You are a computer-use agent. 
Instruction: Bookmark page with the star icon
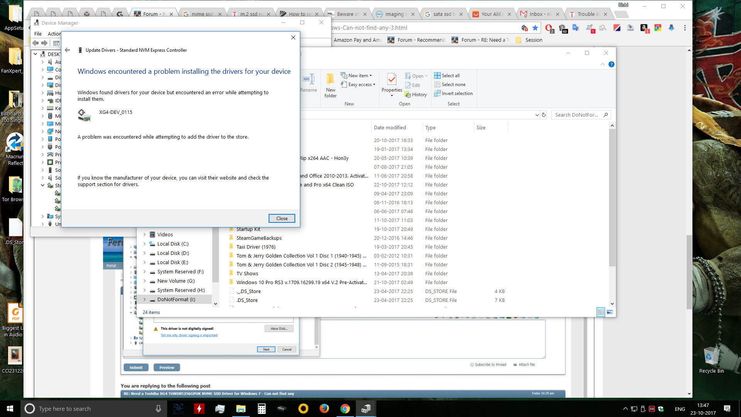[x=535, y=28]
